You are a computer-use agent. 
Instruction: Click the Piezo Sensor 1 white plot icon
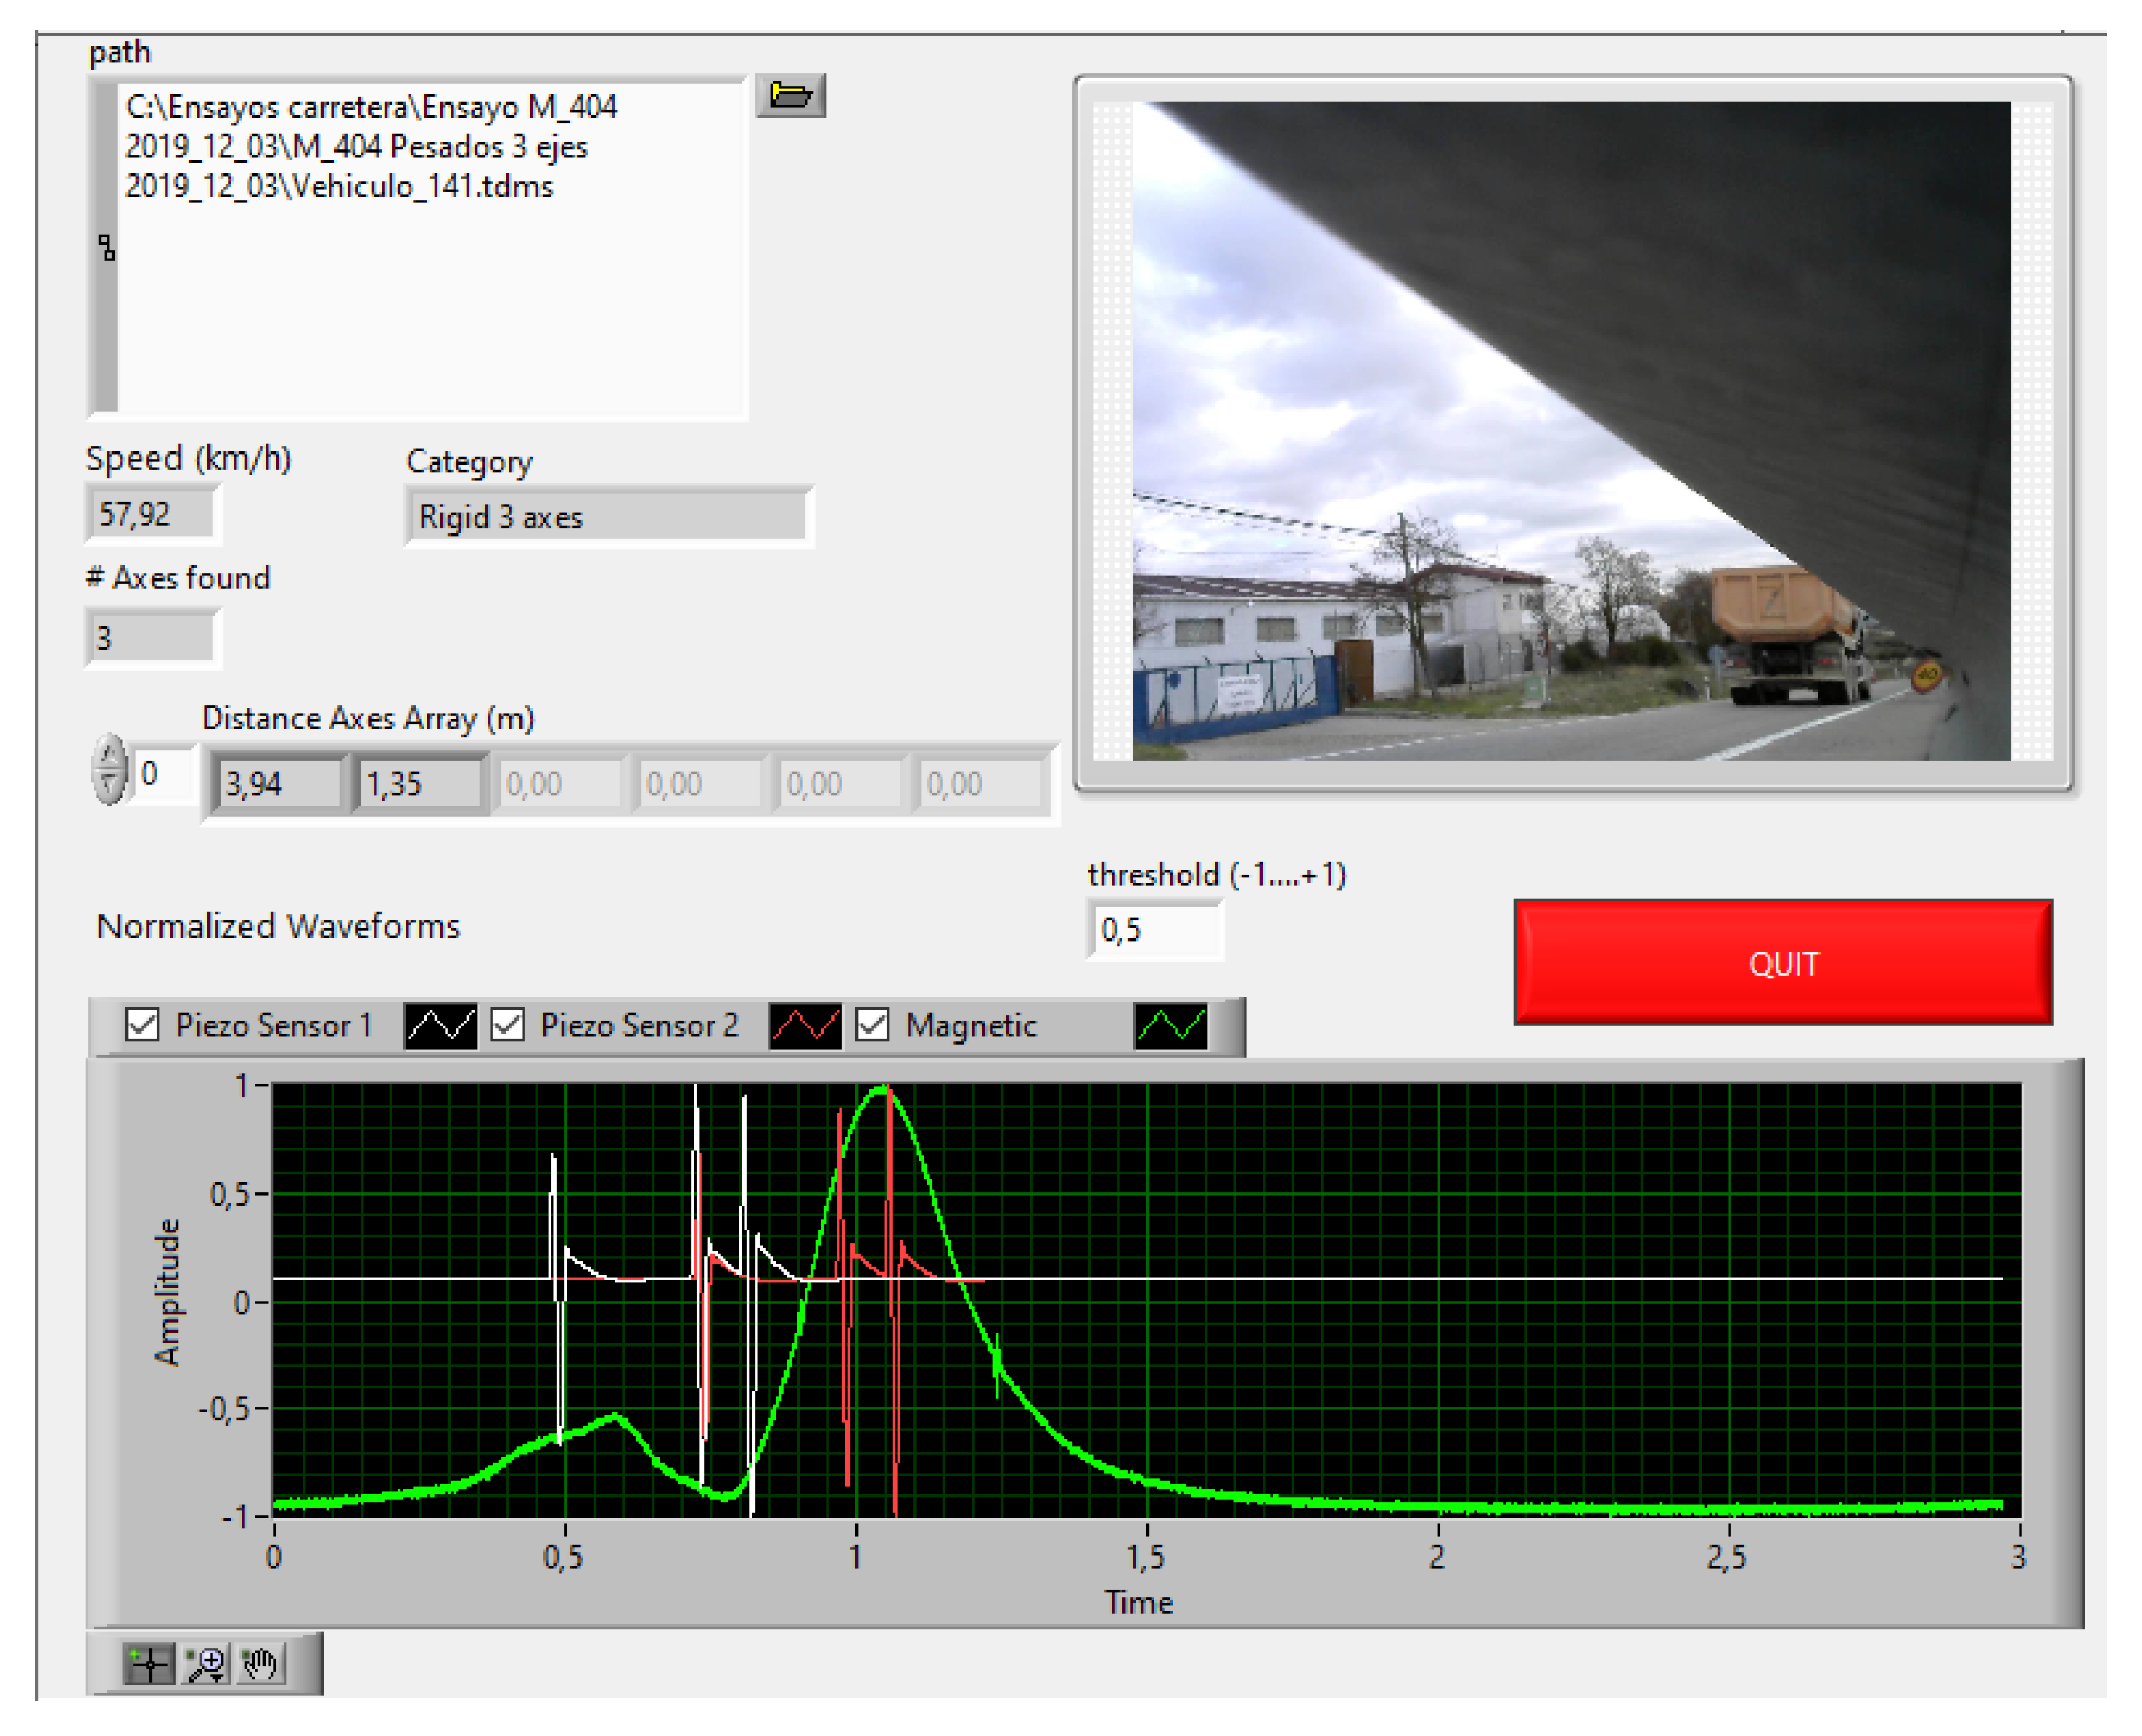click(x=440, y=1025)
